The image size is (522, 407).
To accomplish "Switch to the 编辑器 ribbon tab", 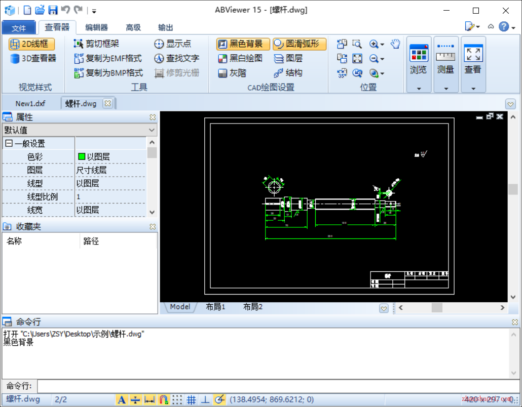I will tap(96, 27).
